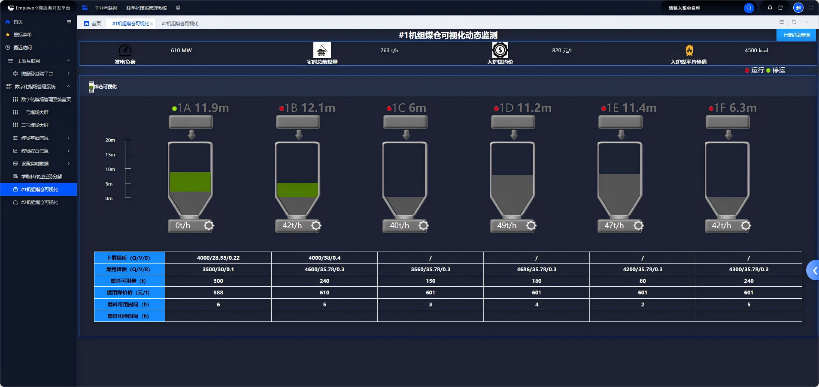
Task: Click the 上煤记录查询 button
Action: 796,35
